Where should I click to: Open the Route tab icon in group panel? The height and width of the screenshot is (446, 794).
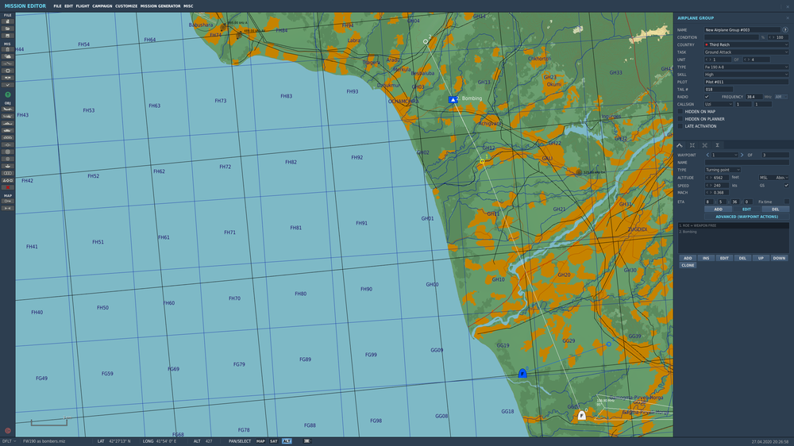point(680,145)
